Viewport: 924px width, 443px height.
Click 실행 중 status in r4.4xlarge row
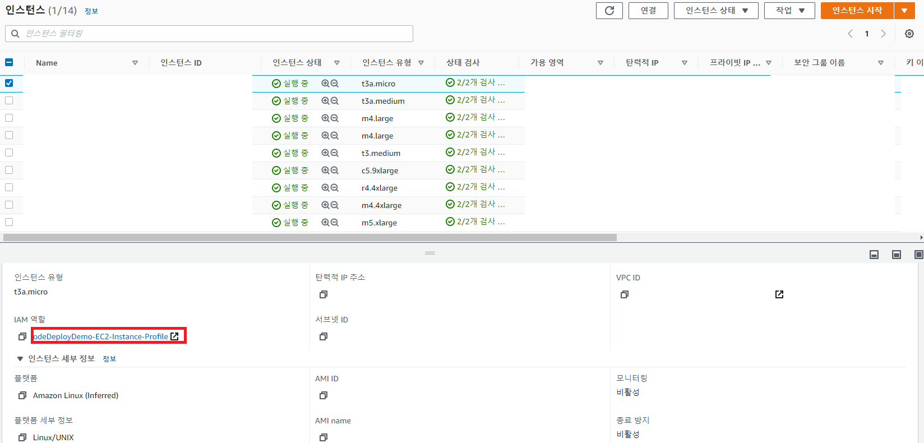(x=290, y=188)
